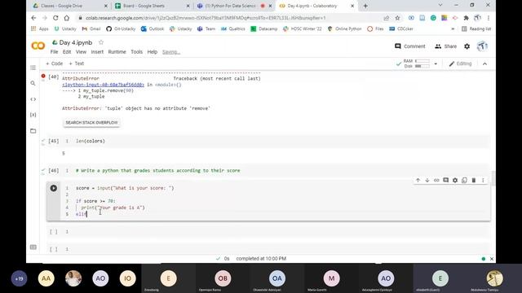Open the find and replace search icon

pos(33,83)
